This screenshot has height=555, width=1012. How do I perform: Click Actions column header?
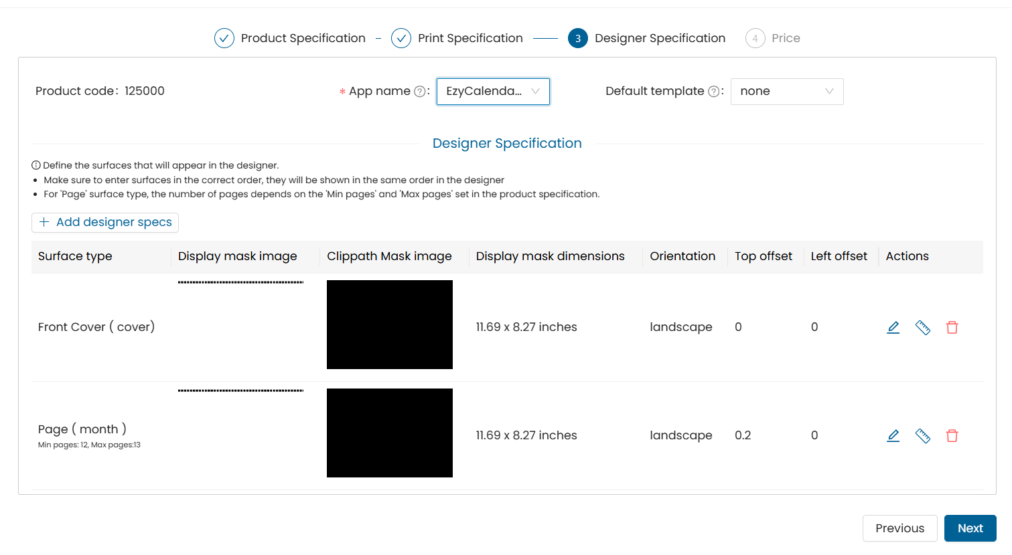point(908,256)
